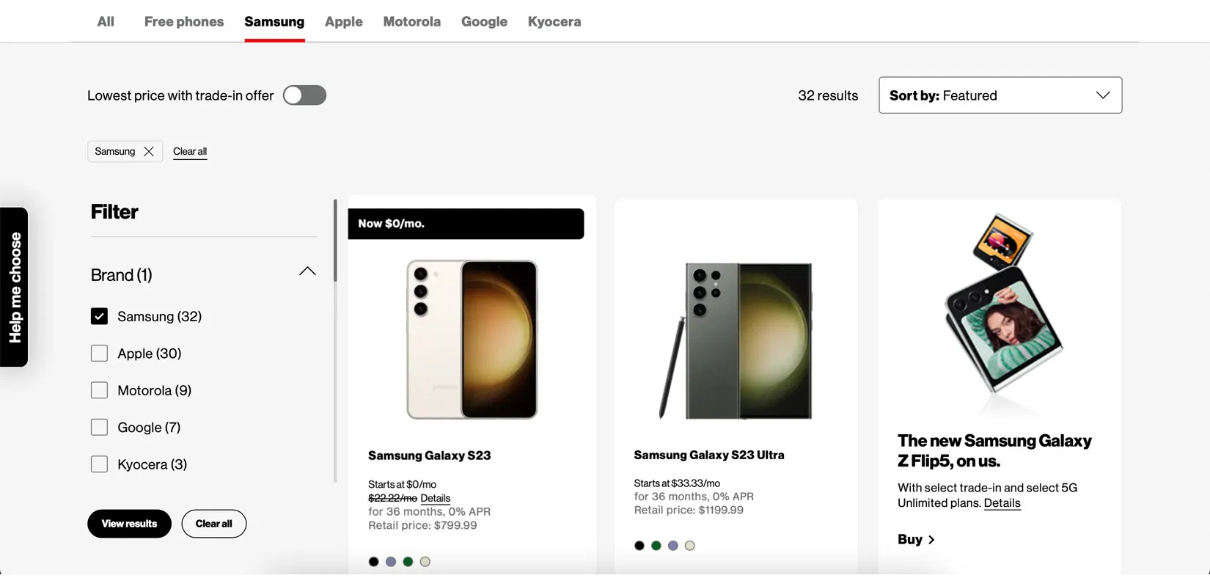Select green color for Galaxy S23 Ultra
The image size is (1210, 578).
coord(656,546)
